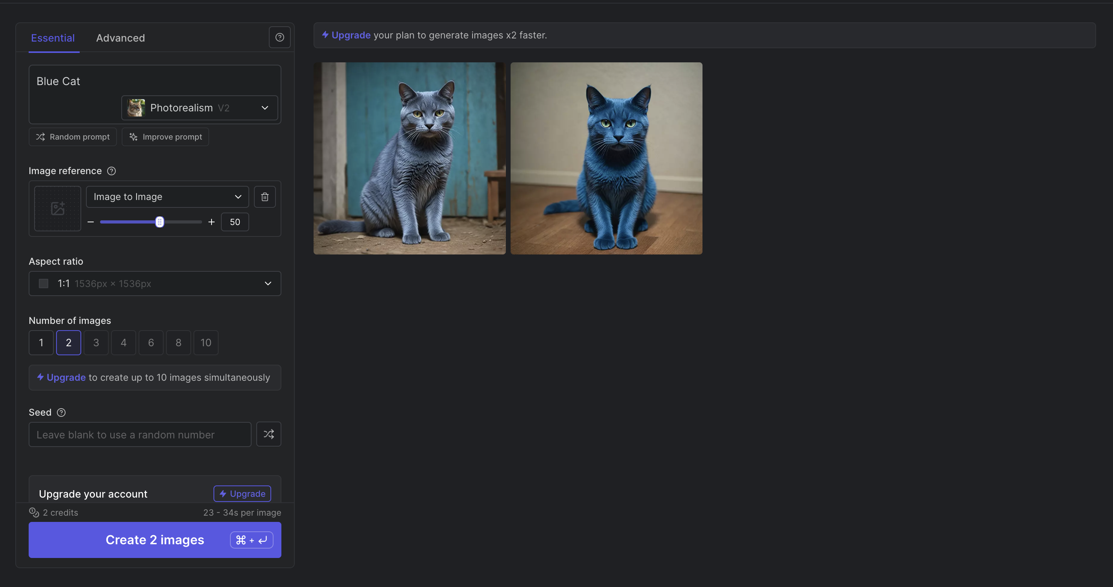Image resolution: width=1113 pixels, height=587 pixels.
Task: Click the seed help question mark icon
Action: pos(61,412)
